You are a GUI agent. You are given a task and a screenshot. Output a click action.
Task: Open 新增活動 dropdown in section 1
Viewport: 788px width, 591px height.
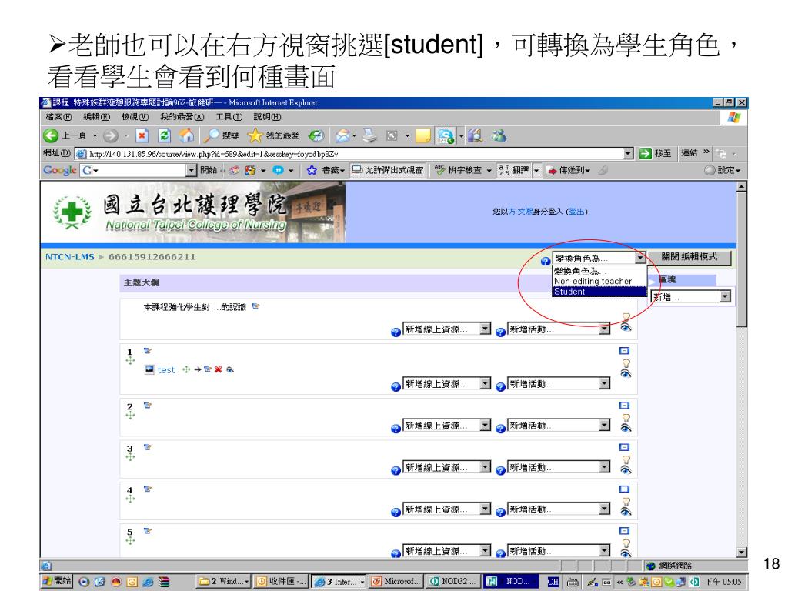coord(559,383)
